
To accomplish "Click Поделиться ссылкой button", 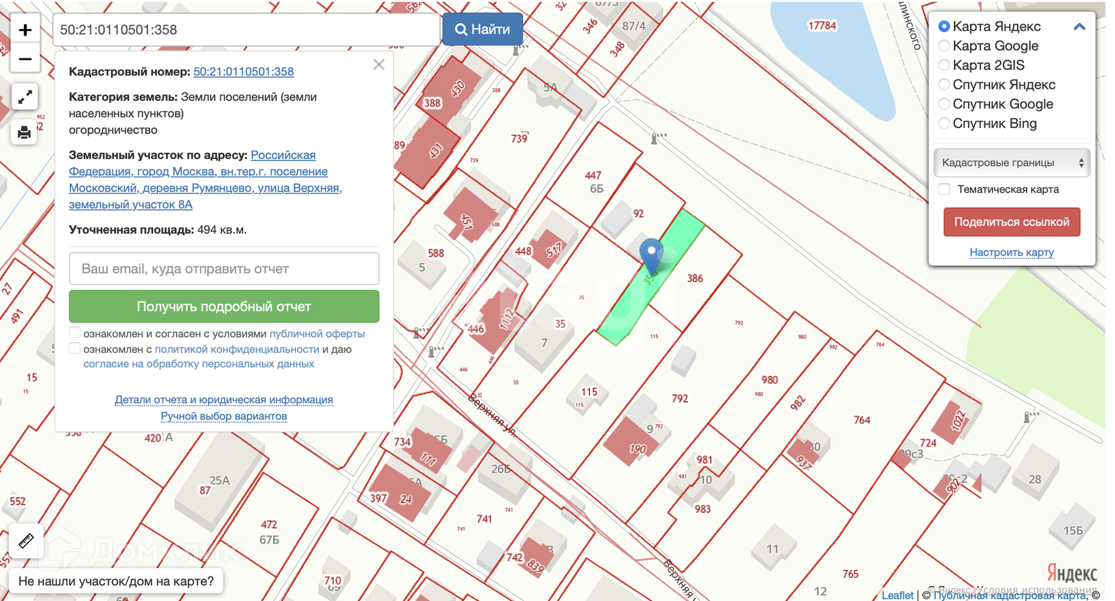I will (1011, 222).
